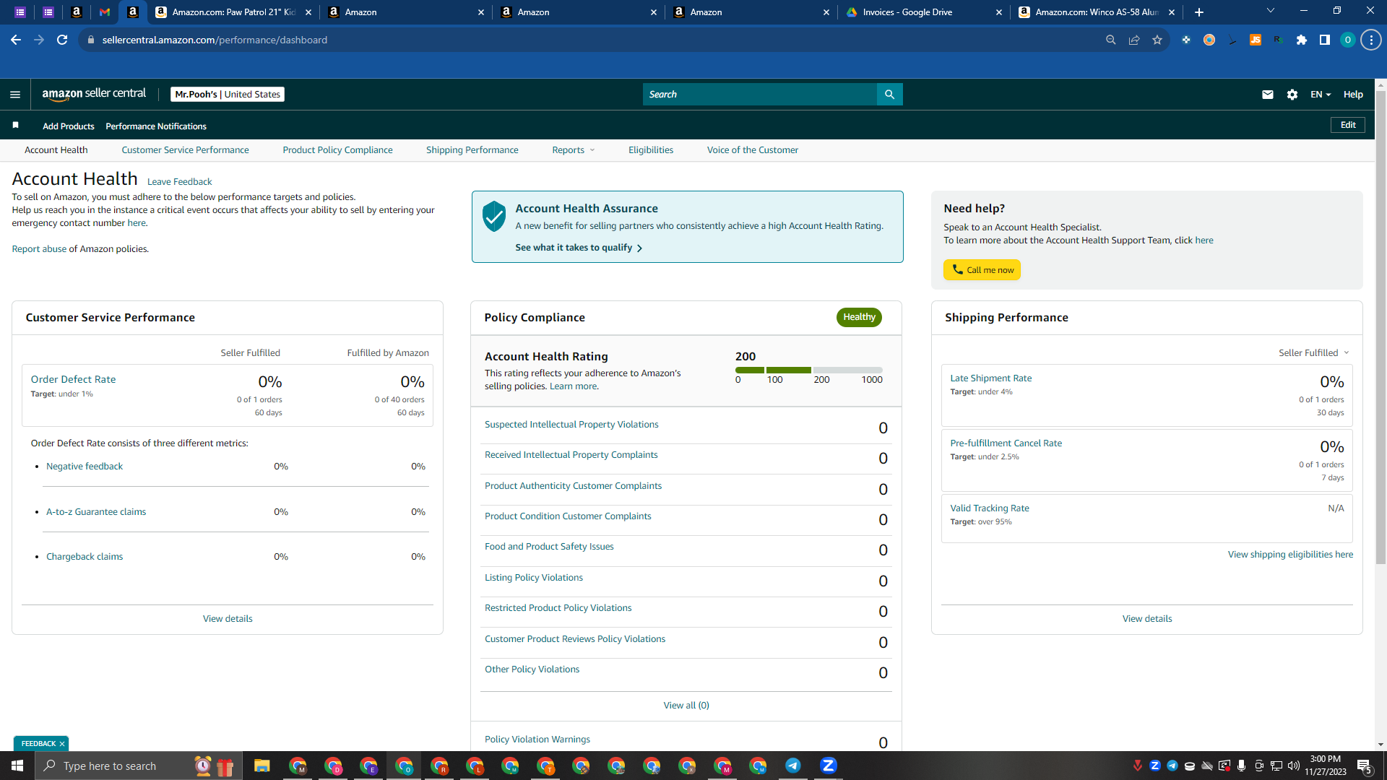The width and height of the screenshot is (1387, 780).
Task: Open the browser profile avatar
Action: (1348, 40)
